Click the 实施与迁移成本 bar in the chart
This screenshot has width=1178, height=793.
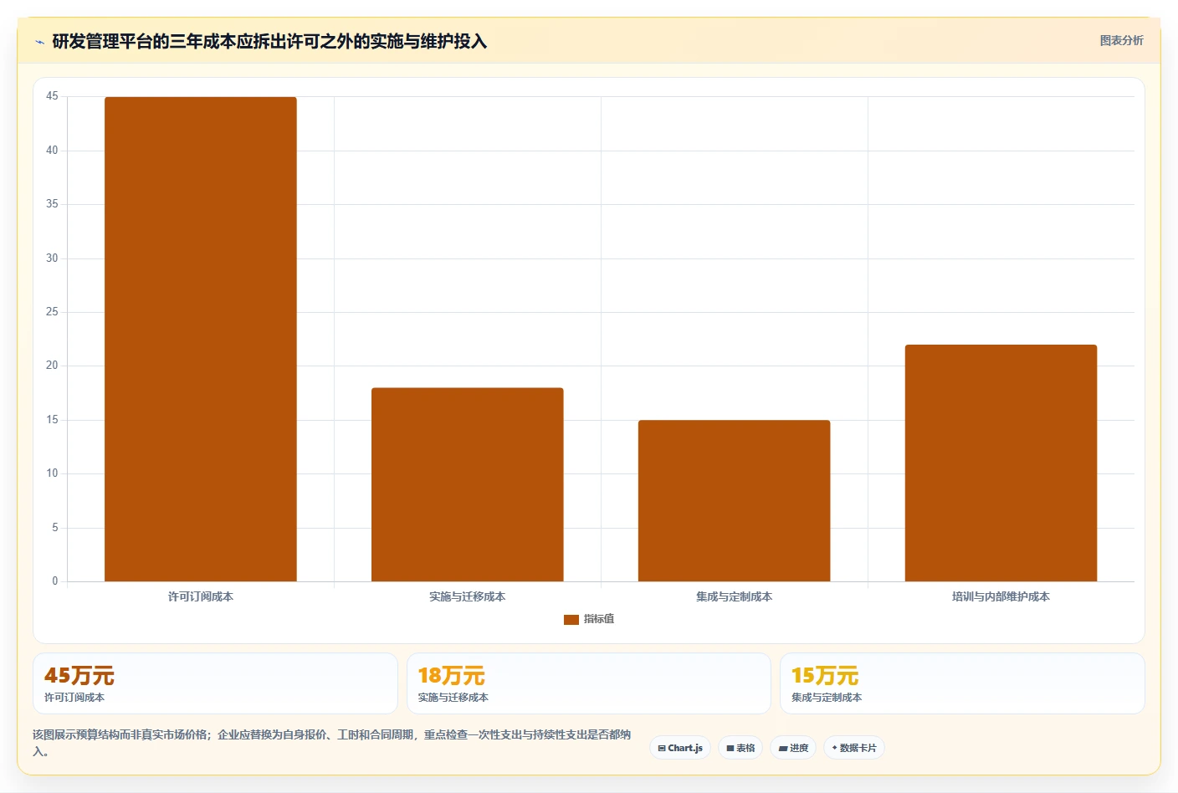pos(468,484)
